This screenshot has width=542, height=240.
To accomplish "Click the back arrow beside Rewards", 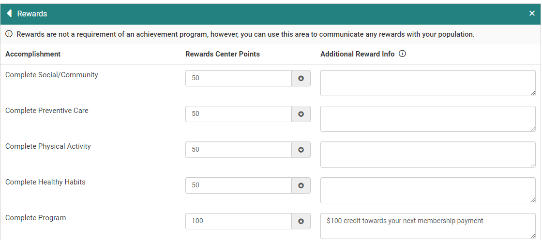I will pyautogui.click(x=9, y=14).
